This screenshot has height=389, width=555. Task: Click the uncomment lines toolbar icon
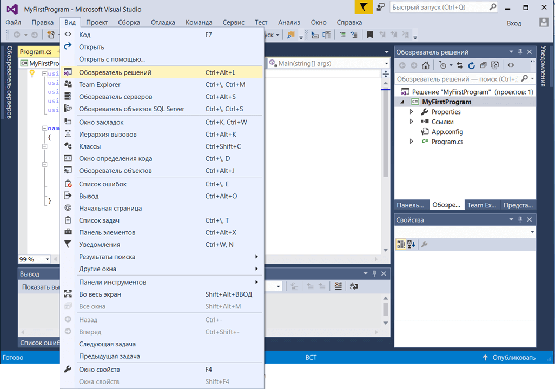tap(354, 35)
